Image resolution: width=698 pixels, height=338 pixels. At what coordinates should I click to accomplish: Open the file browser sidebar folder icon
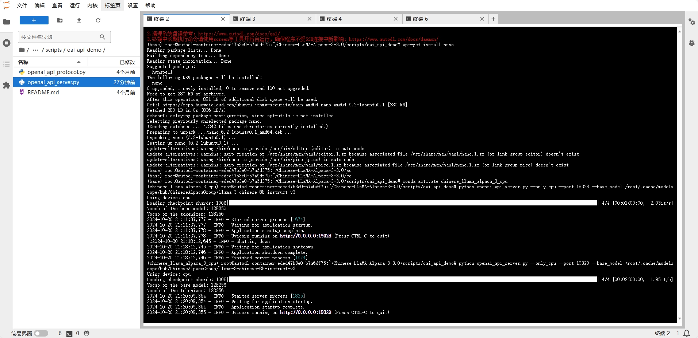(7, 22)
